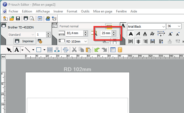Align text to the left
The height and width of the screenshot is (113, 184).
point(130,41)
